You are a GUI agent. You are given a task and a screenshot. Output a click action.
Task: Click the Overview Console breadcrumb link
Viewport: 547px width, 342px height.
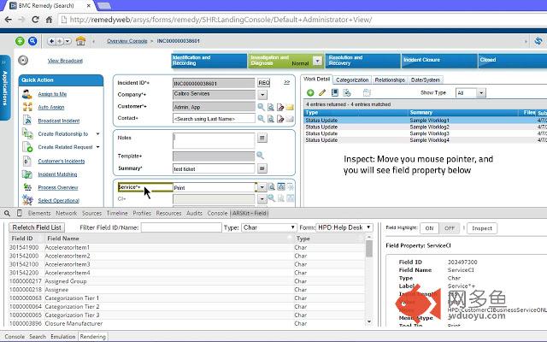click(x=127, y=41)
